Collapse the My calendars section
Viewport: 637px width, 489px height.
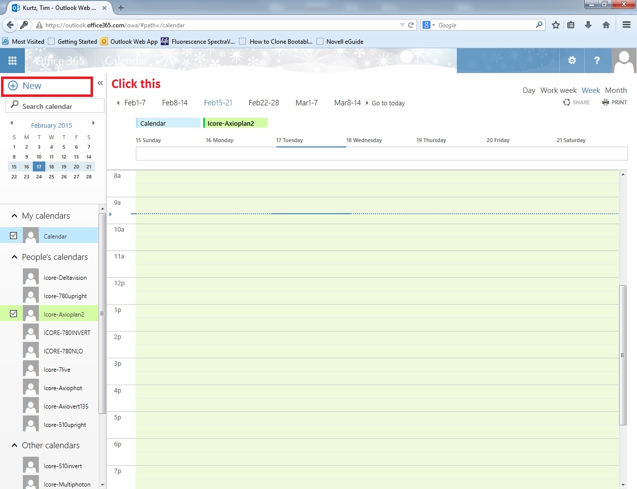14,216
